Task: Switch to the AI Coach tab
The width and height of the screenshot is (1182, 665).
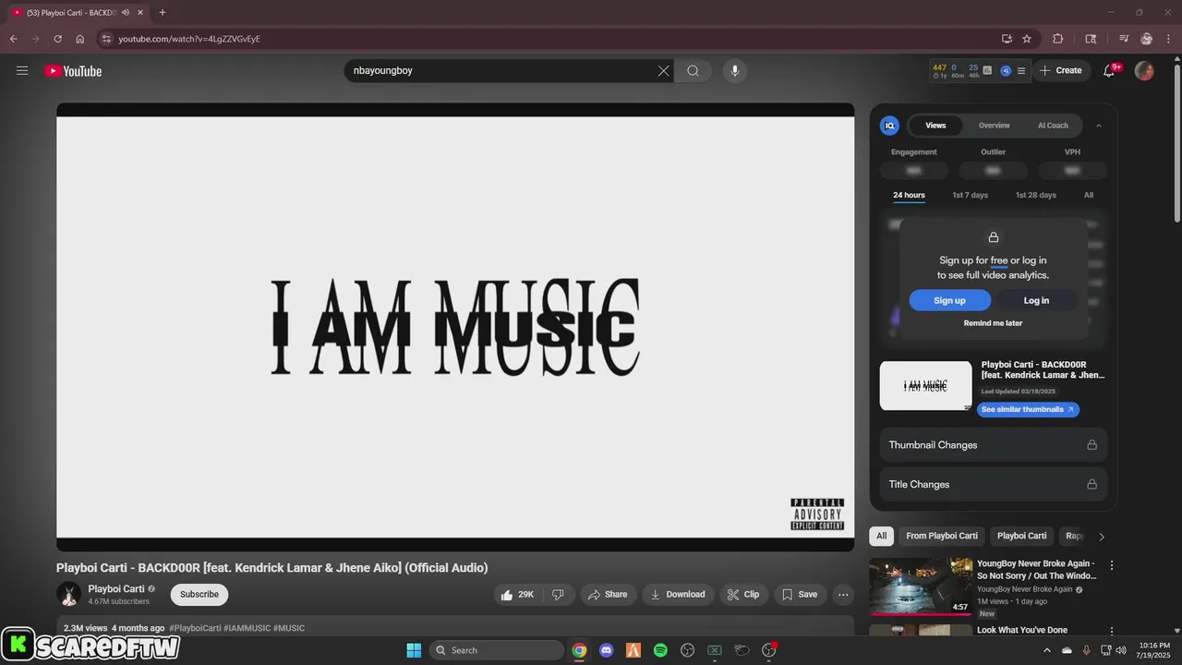Action: [x=1053, y=126]
